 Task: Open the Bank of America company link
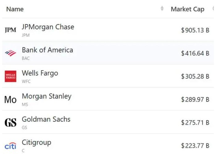(x=47, y=50)
